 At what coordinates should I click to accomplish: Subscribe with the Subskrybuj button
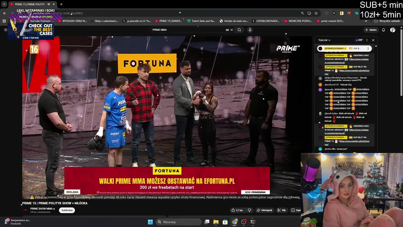tap(67, 210)
